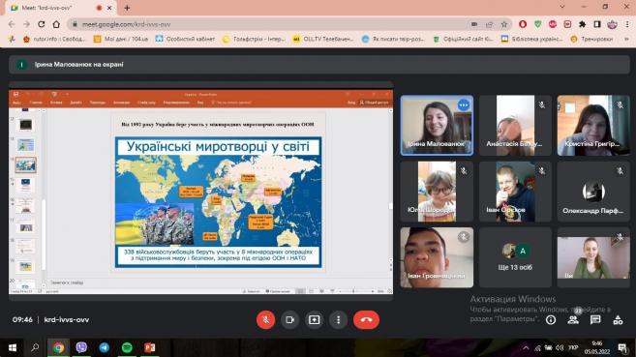Select Іван Орєхов video tile
This screenshot has width=636, height=357.
pyautogui.click(x=515, y=192)
